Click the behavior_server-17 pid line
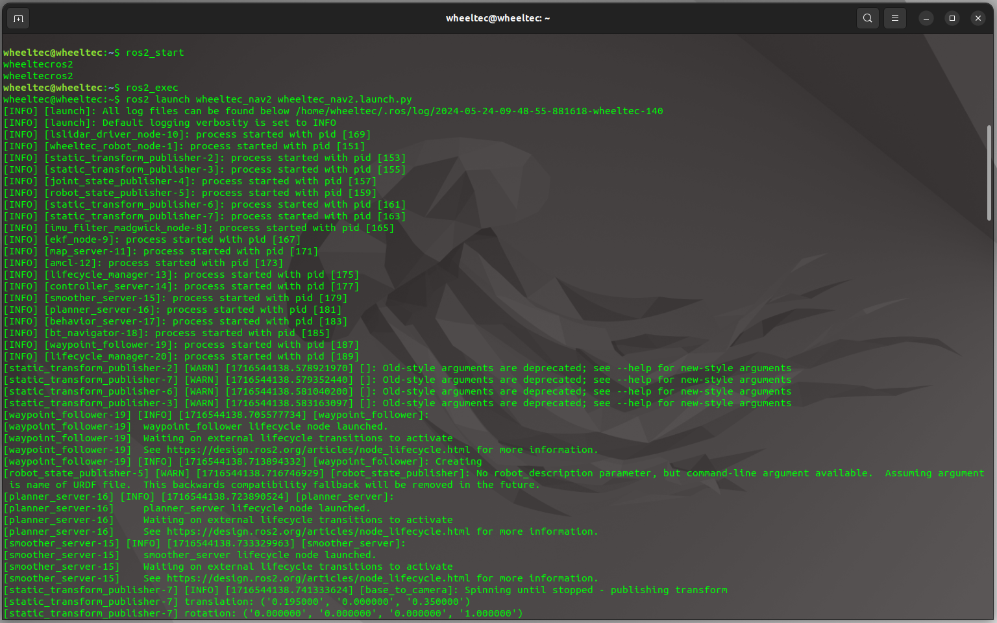The image size is (997, 623). coord(175,321)
